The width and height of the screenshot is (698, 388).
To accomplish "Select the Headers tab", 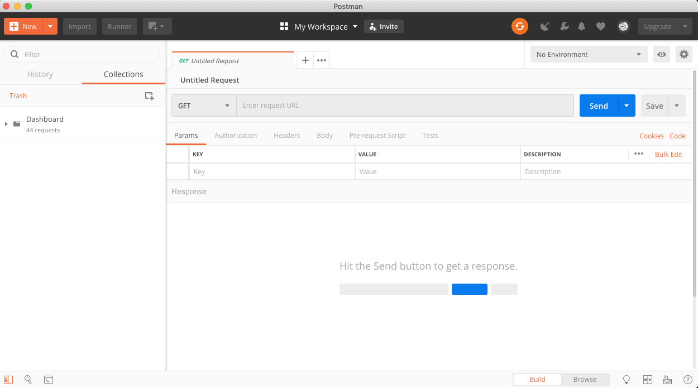I will (x=286, y=136).
